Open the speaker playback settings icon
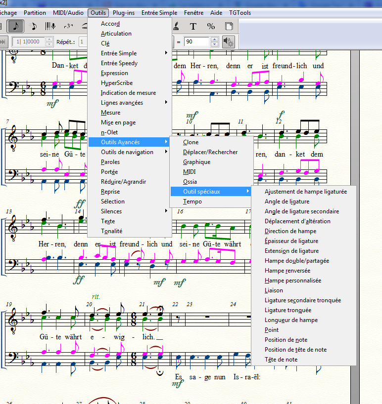The width and height of the screenshot is (382, 404). 228,42
